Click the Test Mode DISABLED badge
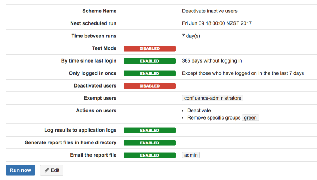This screenshot has width=317, height=180. coord(150,48)
